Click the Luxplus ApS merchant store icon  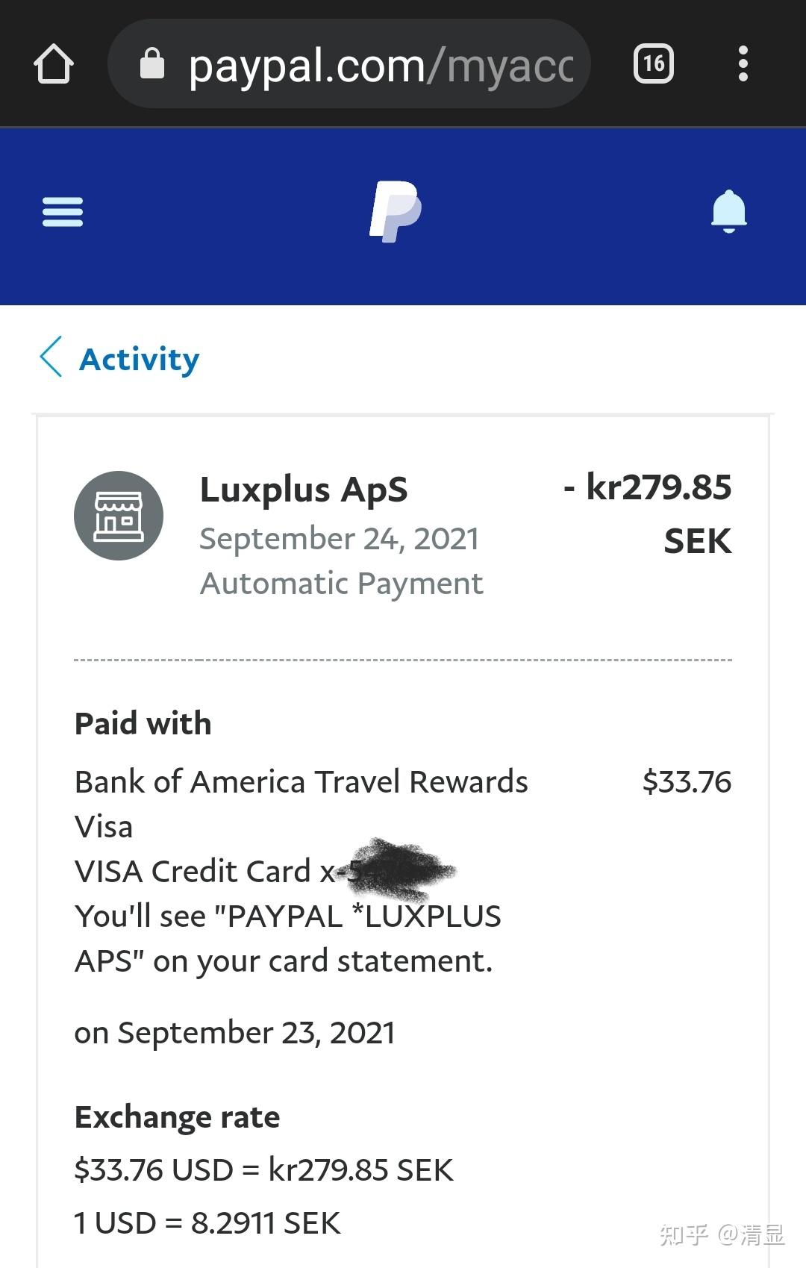pos(118,515)
